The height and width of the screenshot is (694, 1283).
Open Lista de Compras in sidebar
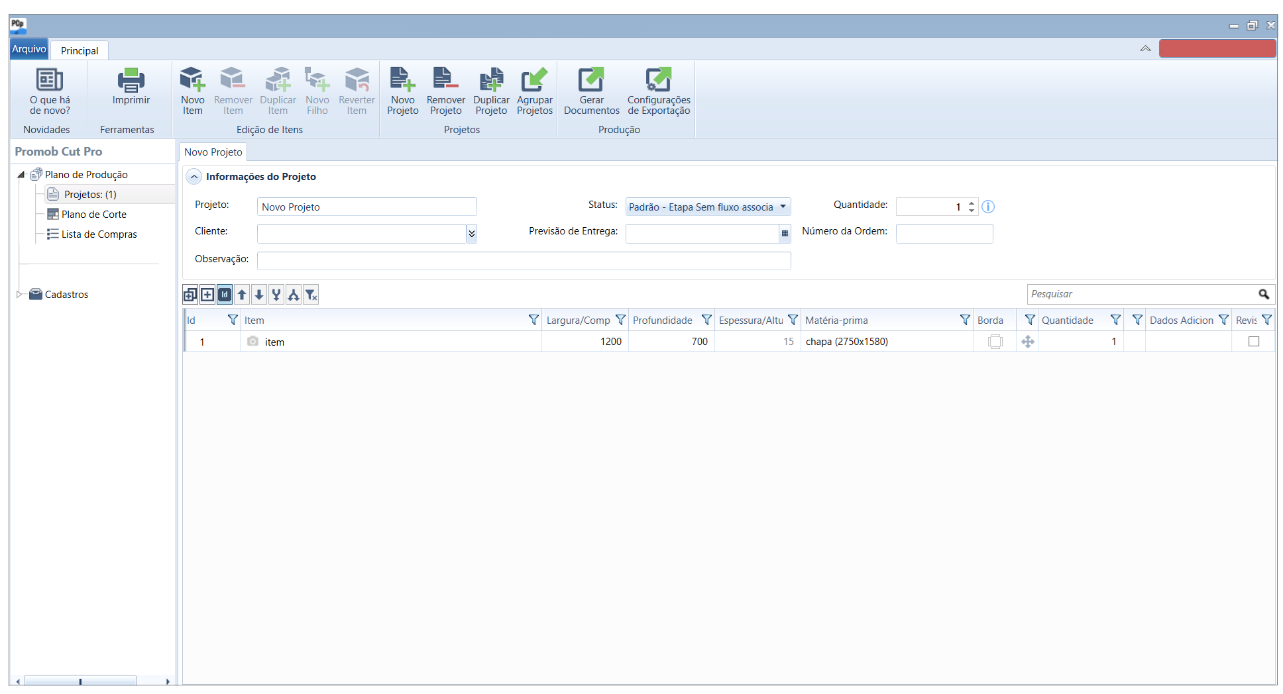[99, 234]
